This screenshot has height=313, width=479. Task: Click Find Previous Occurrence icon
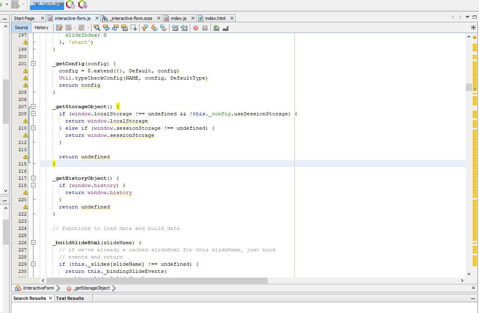click(106, 28)
